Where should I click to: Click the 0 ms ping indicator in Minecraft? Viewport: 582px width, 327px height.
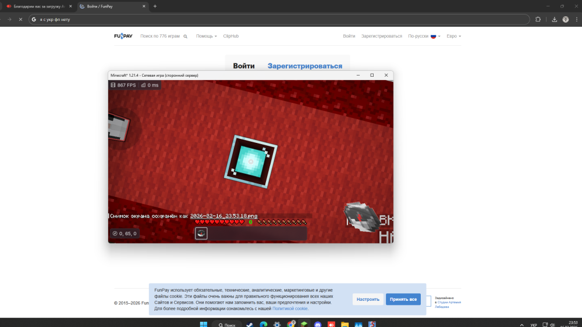pos(150,85)
